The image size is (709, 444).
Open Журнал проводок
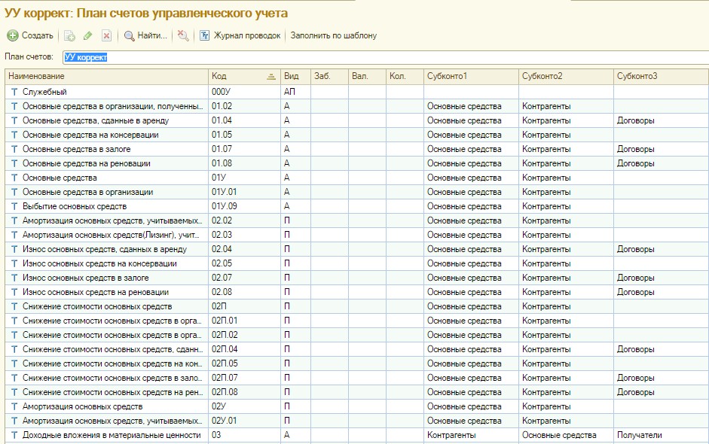point(240,35)
